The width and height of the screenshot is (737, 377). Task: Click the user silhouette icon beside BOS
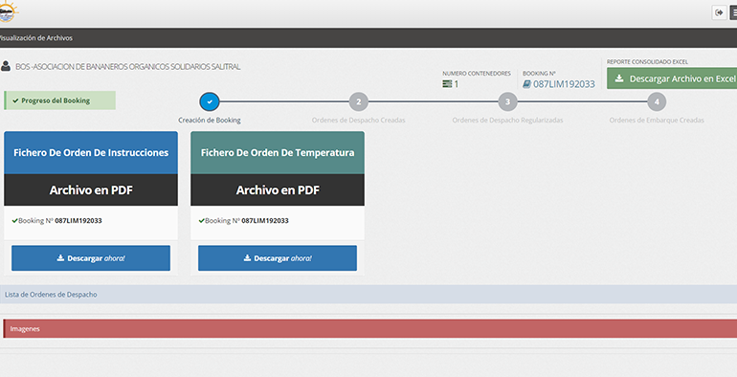click(x=6, y=66)
